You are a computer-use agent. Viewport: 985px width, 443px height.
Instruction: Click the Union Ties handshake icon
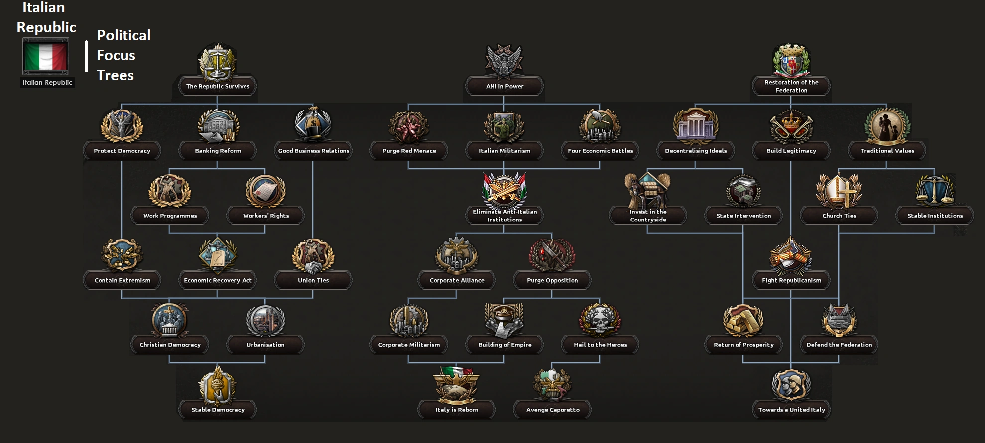313,256
